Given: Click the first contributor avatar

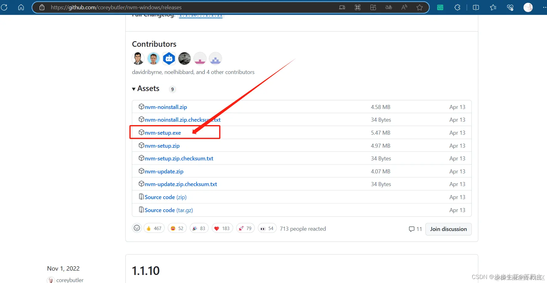Looking at the screenshot, I should [138, 58].
